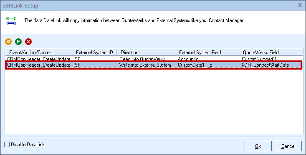Click the &DH_ContractStartDate cell
The height and width of the screenshot is (155, 306).
click(266, 65)
